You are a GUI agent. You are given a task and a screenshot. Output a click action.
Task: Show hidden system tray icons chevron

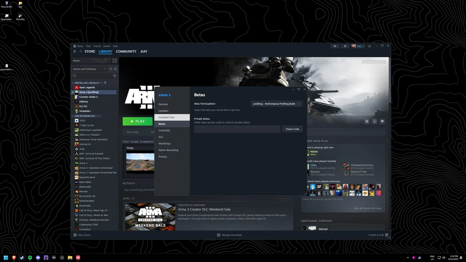[408, 257]
